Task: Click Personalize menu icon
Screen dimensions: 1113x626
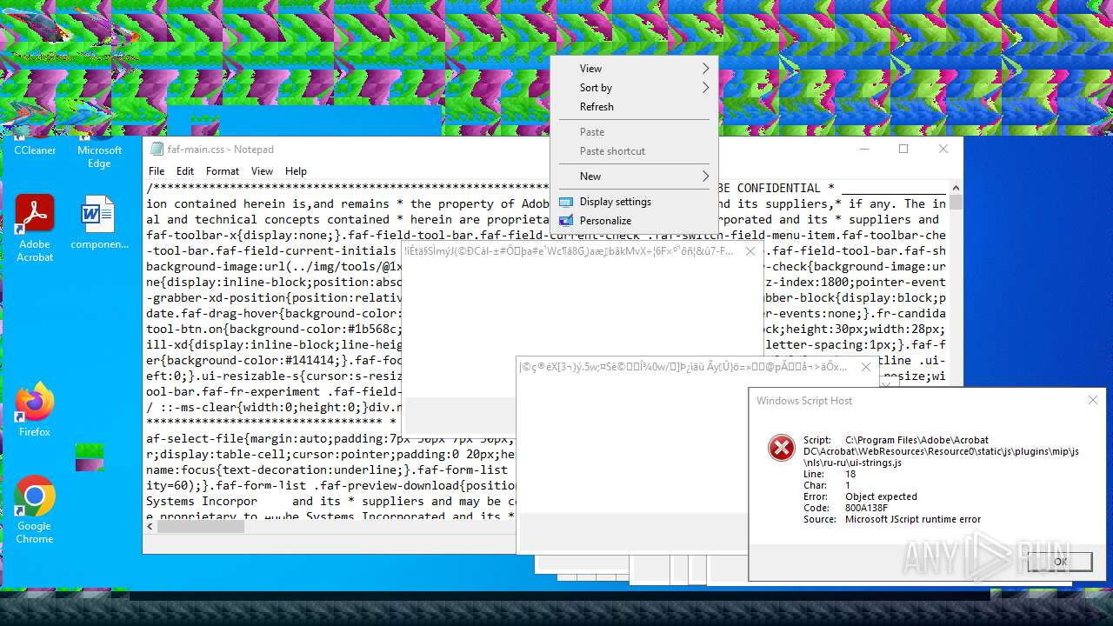Action: click(x=566, y=221)
